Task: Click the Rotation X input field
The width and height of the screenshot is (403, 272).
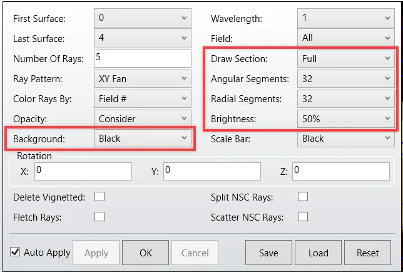Action: pos(83,170)
